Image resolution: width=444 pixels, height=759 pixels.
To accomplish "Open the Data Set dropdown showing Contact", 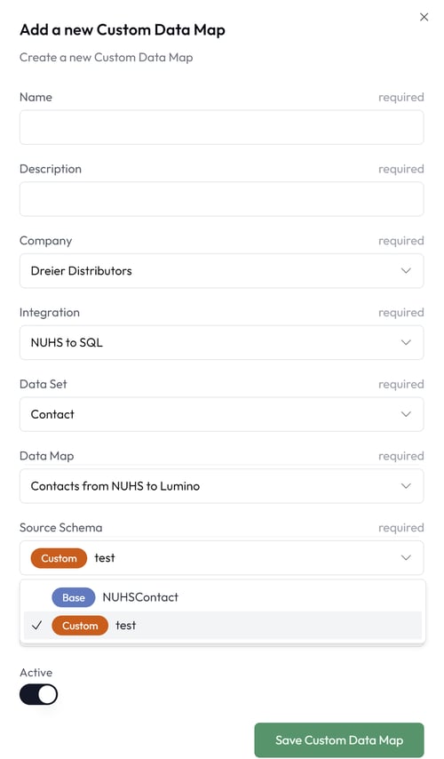I will click(221, 414).
